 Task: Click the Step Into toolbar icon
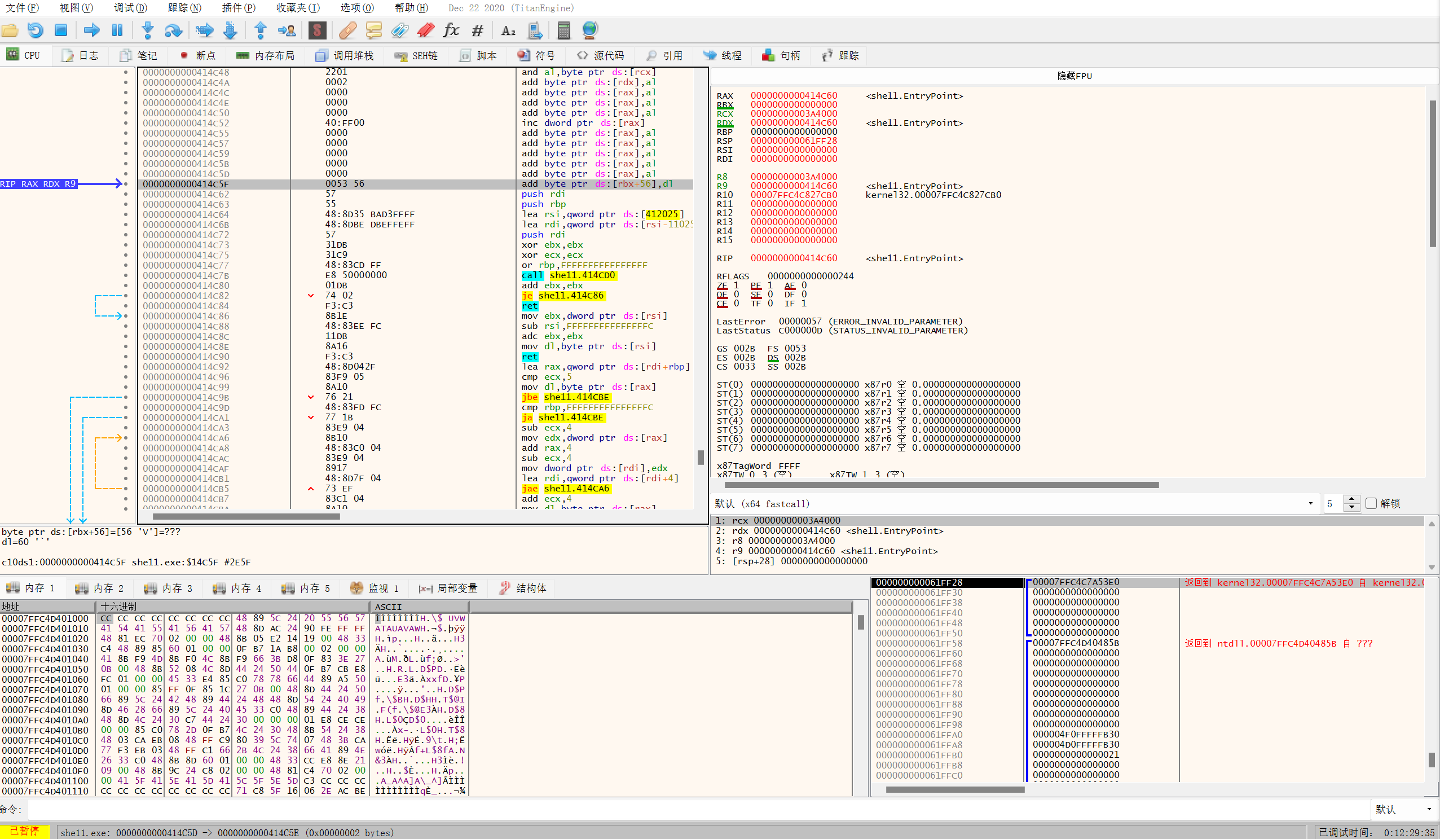pyautogui.click(x=147, y=30)
